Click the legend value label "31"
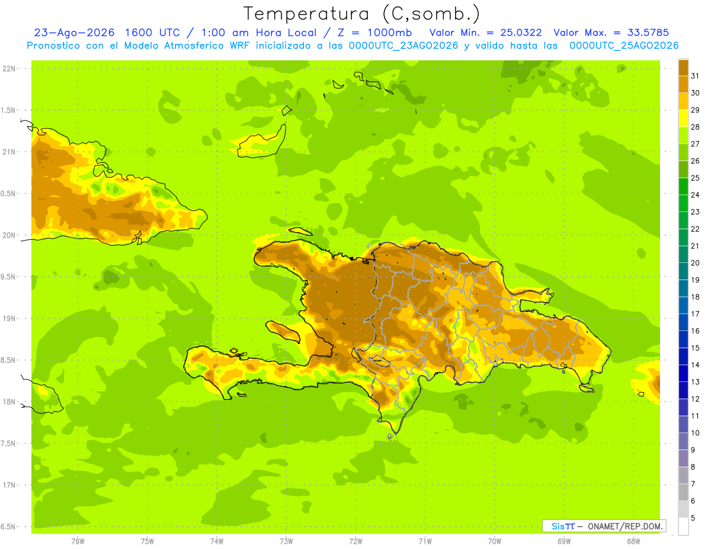The image size is (711, 549). pyautogui.click(x=696, y=76)
